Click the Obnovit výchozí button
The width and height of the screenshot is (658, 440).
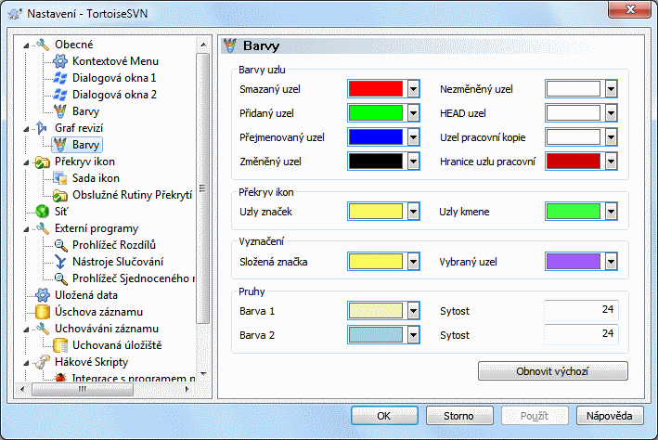[x=553, y=371]
